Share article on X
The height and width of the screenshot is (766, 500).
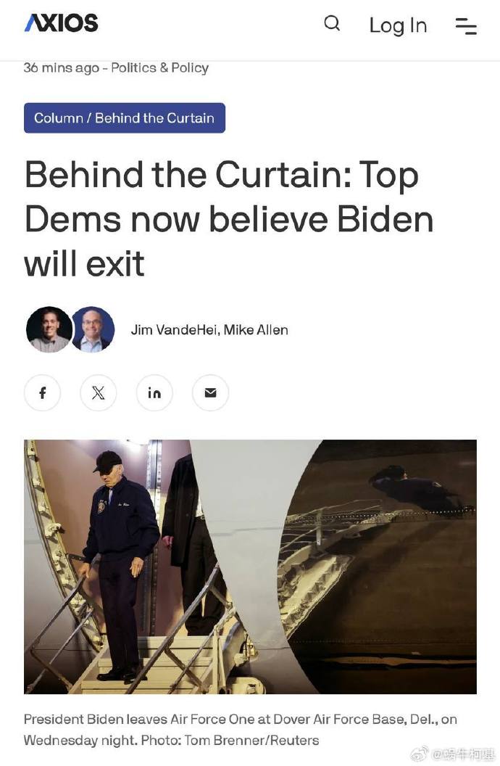pyautogui.click(x=99, y=392)
